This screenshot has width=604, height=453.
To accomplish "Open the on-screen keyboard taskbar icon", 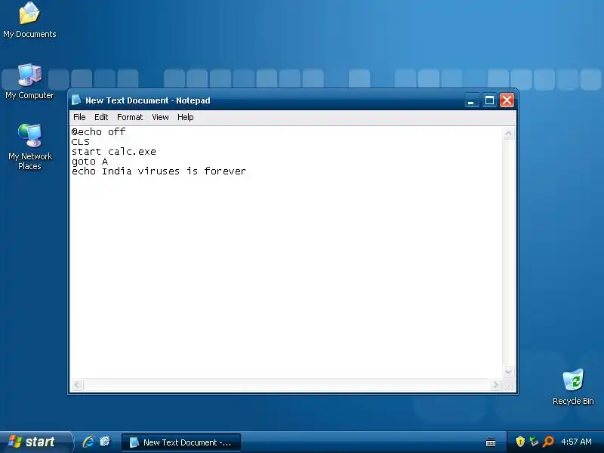I will coord(491,442).
